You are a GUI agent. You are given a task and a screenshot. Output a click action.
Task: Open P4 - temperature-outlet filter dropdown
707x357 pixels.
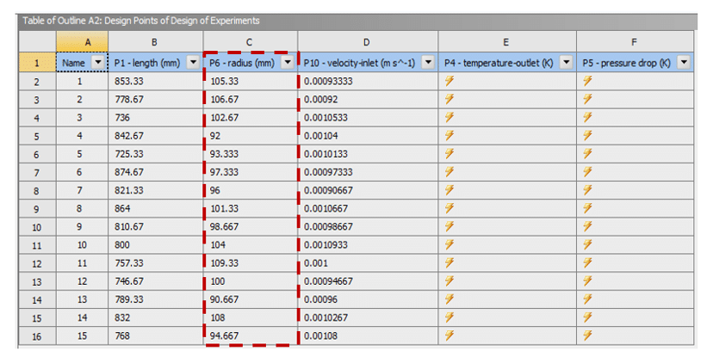pos(565,62)
